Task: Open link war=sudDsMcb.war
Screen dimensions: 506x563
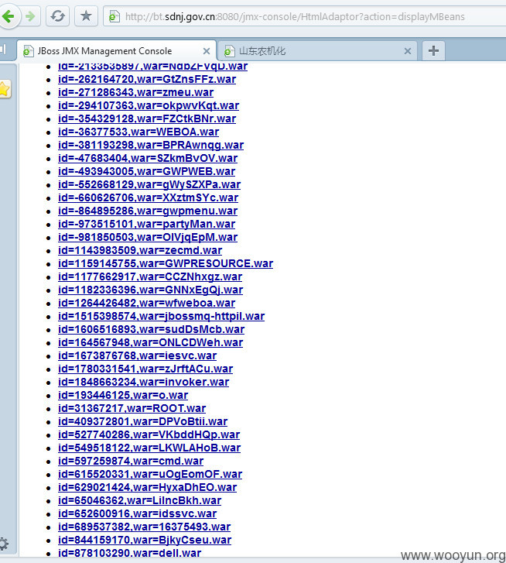Action: click(x=151, y=329)
